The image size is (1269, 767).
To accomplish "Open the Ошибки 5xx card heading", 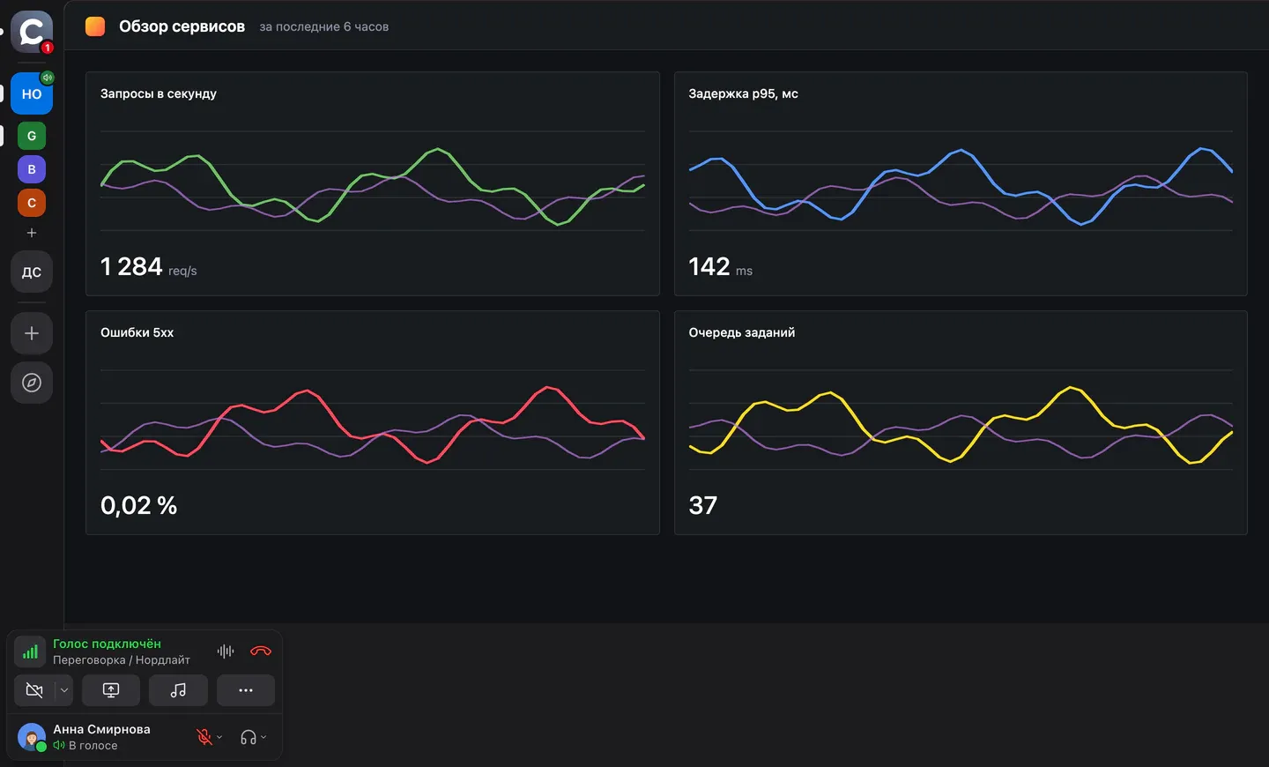I will tap(137, 332).
